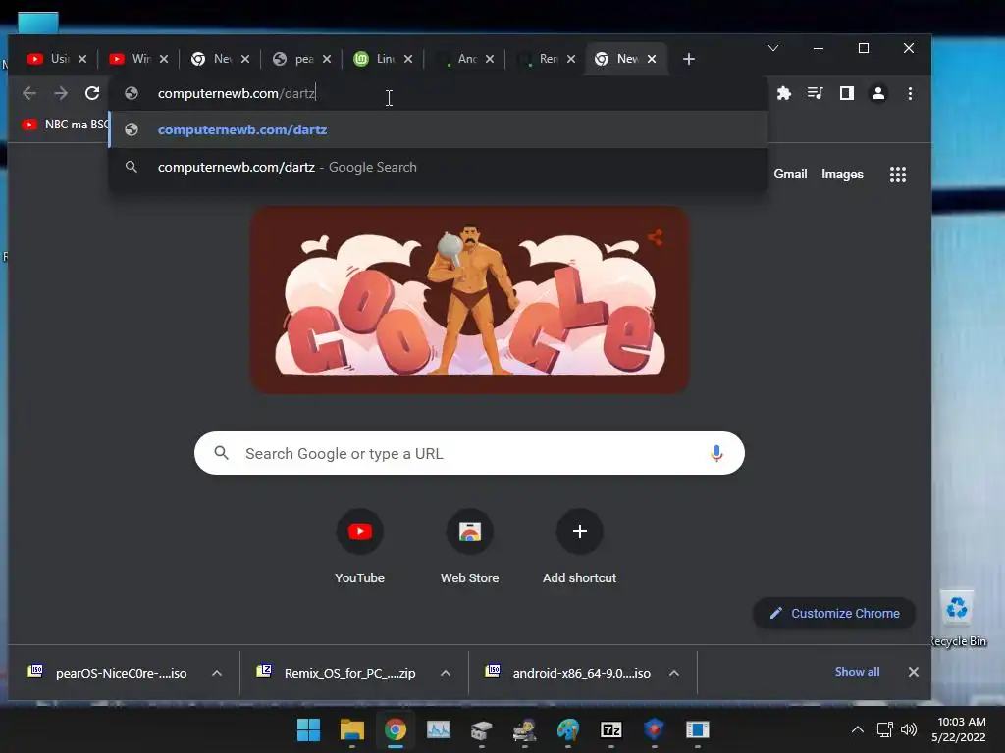Open the clock showing 10:03 AM

tap(960, 729)
